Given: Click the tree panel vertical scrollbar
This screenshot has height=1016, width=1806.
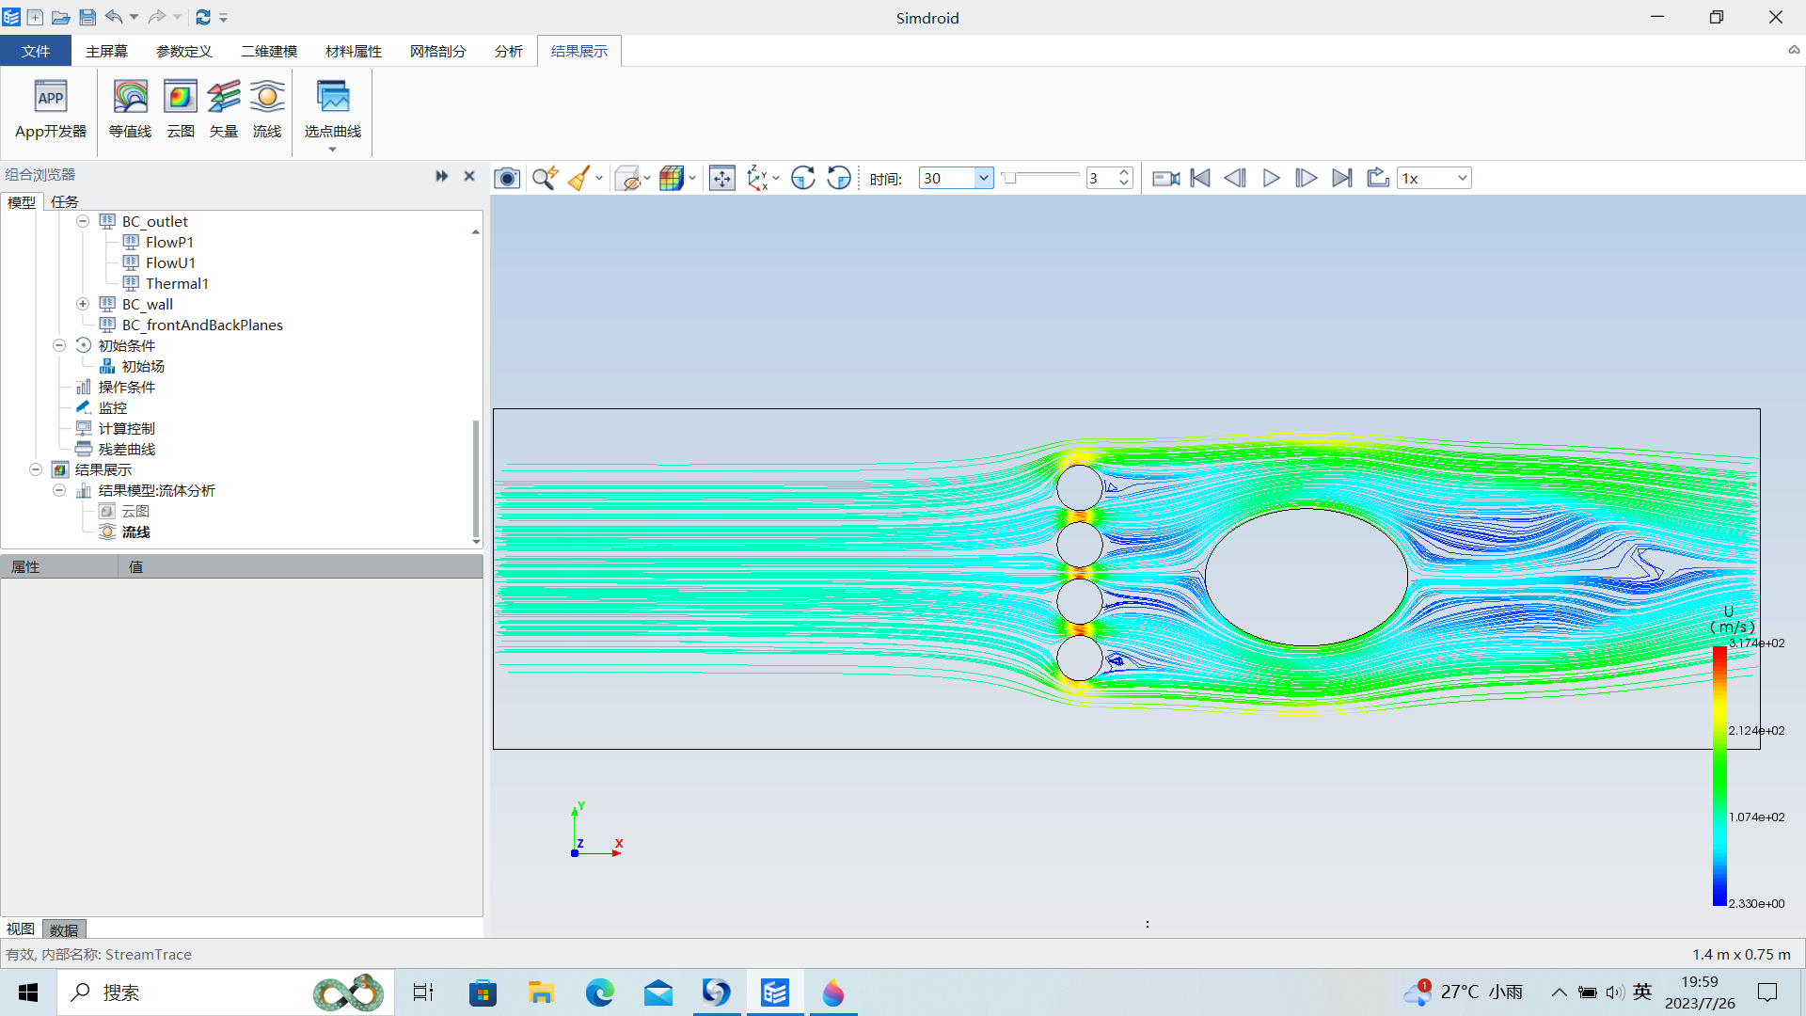Looking at the screenshot, I should pos(476,478).
